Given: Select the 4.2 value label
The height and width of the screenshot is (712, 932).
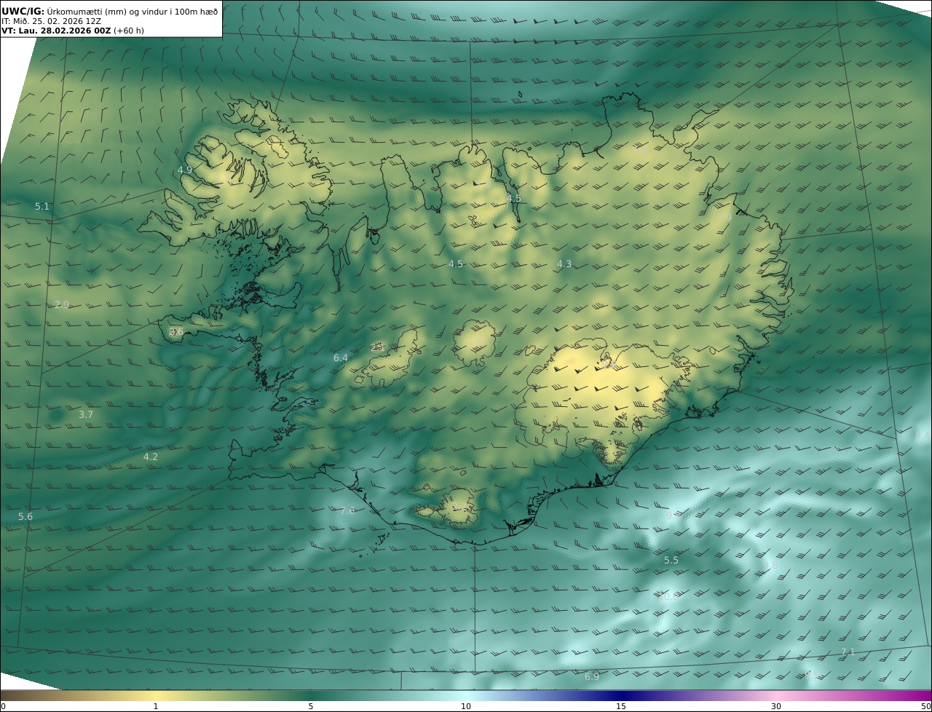Looking at the screenshot, I should click(x=150, y=457).
